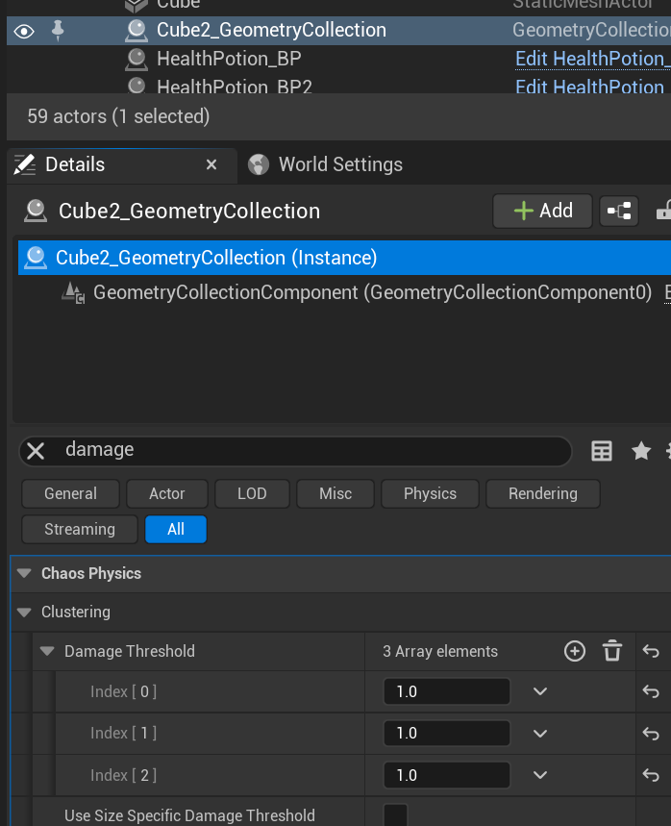Click the Add component button

(x=543, y=211)
